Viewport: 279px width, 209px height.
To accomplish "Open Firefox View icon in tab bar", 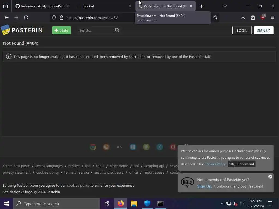I will [5, 6].
